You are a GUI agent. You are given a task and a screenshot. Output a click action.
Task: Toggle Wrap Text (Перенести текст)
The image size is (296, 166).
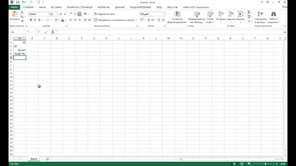pos(105,14)
